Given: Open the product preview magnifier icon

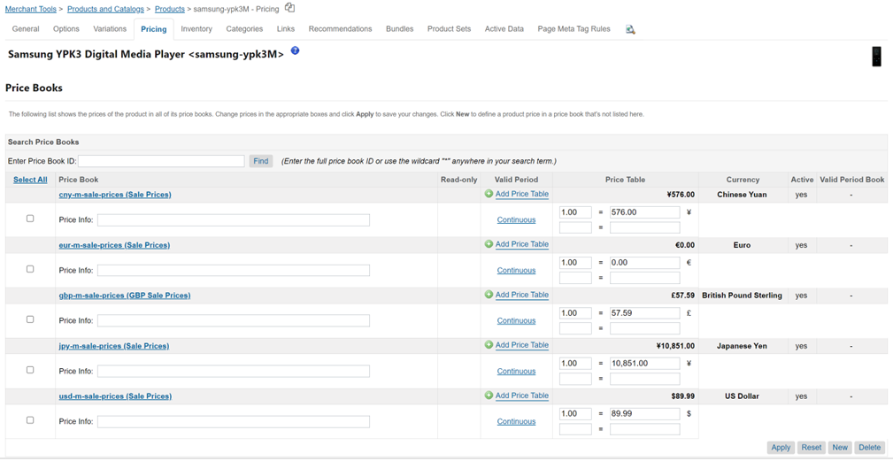Looking at the screenshot, I should pyautogui.click(x=630, y=29).
